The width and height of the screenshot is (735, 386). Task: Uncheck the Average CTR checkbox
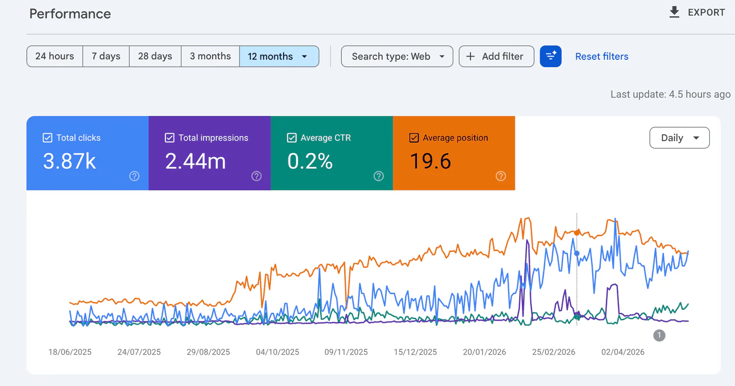292,138
